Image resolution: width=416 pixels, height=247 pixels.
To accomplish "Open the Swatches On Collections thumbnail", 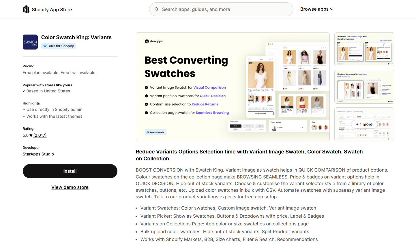I will [364, 87].
